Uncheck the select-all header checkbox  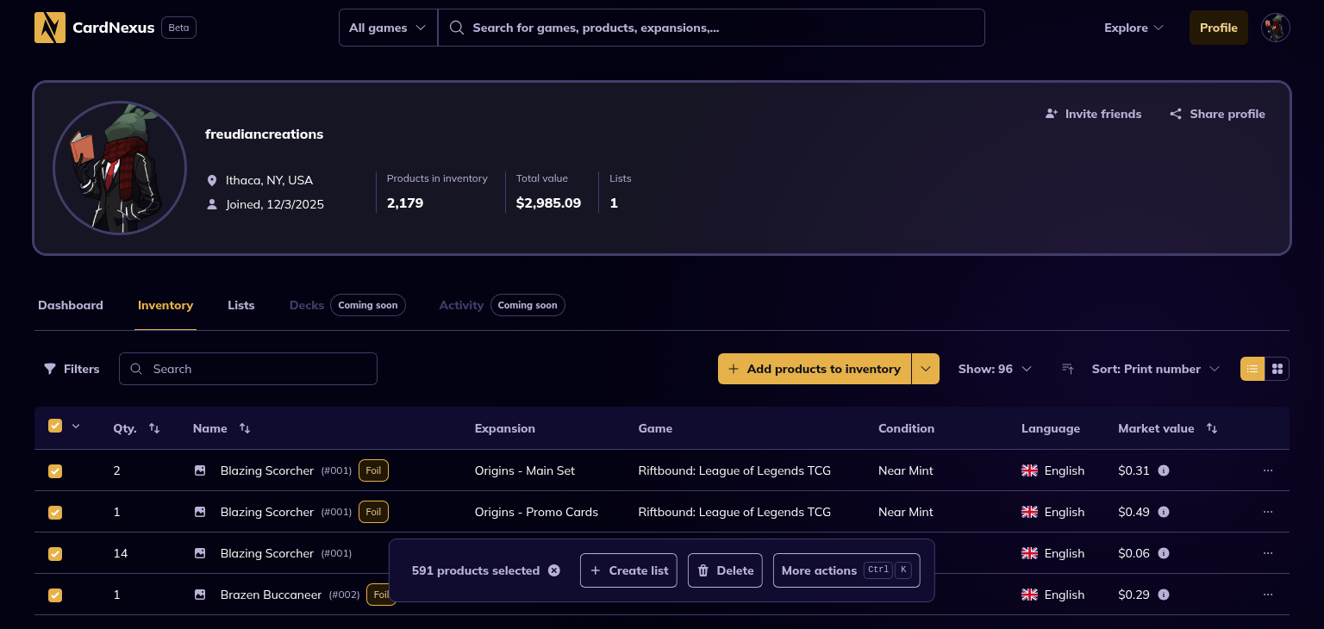click(x=55, y=426)
